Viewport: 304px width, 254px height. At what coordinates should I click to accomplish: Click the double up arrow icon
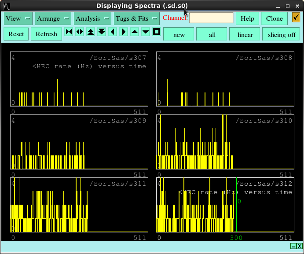[x=91, y=32]
